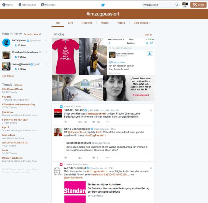Dismiss the ChristophHeshmatpour suggestion
This screenshot has width=208, height=203.
point(46,52)
